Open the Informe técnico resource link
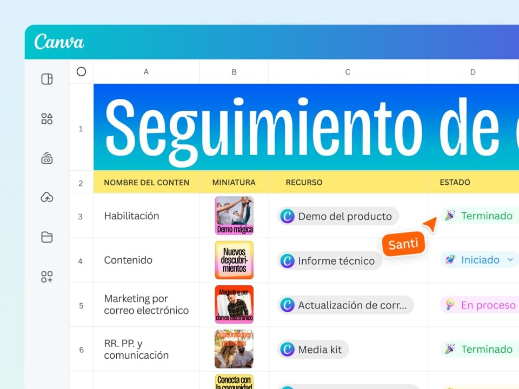This screenshot has height=389, width=519. [x=329, y=260]
